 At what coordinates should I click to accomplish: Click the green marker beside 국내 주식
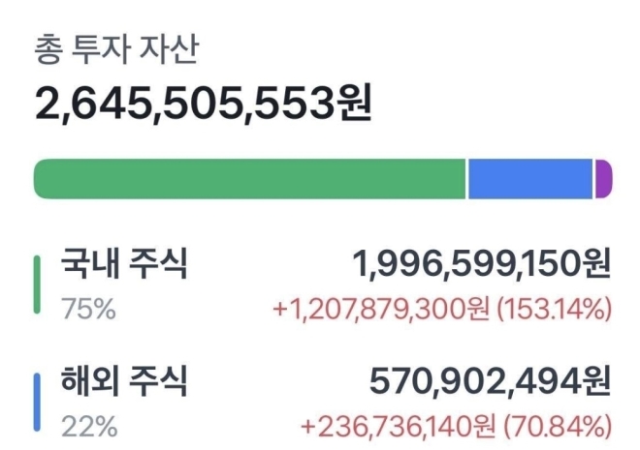tap(37, 285)
